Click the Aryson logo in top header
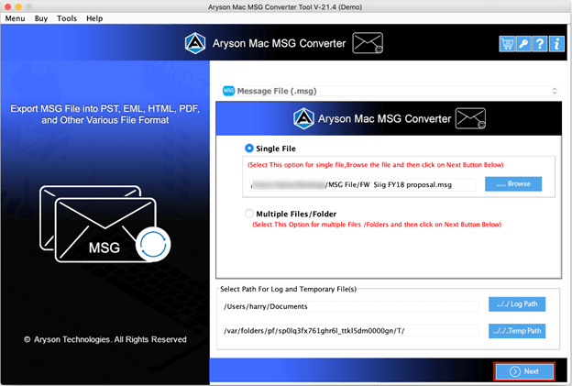 coord(195,43)
